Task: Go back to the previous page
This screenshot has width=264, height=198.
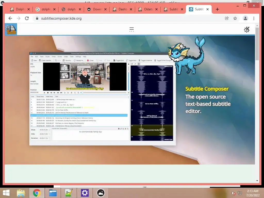Action: pos(10,18)
